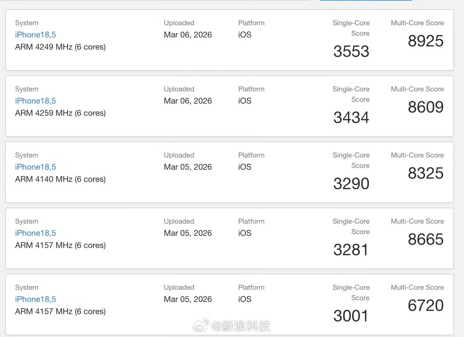This screenshot has width=464, height=337.
Task: Click the single-core score 3001
Action: [x=351, y=316]
